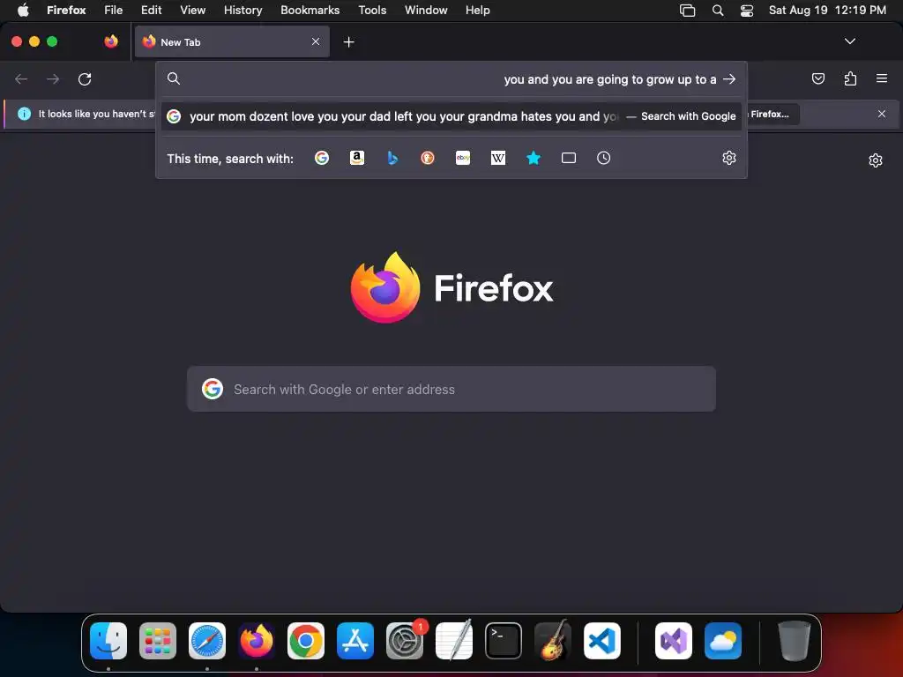
Task: Open the Help menu
Action: [477, 11]
